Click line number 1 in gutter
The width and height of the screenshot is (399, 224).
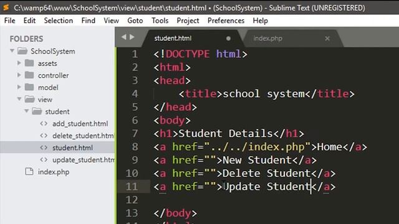pos(135,54)
